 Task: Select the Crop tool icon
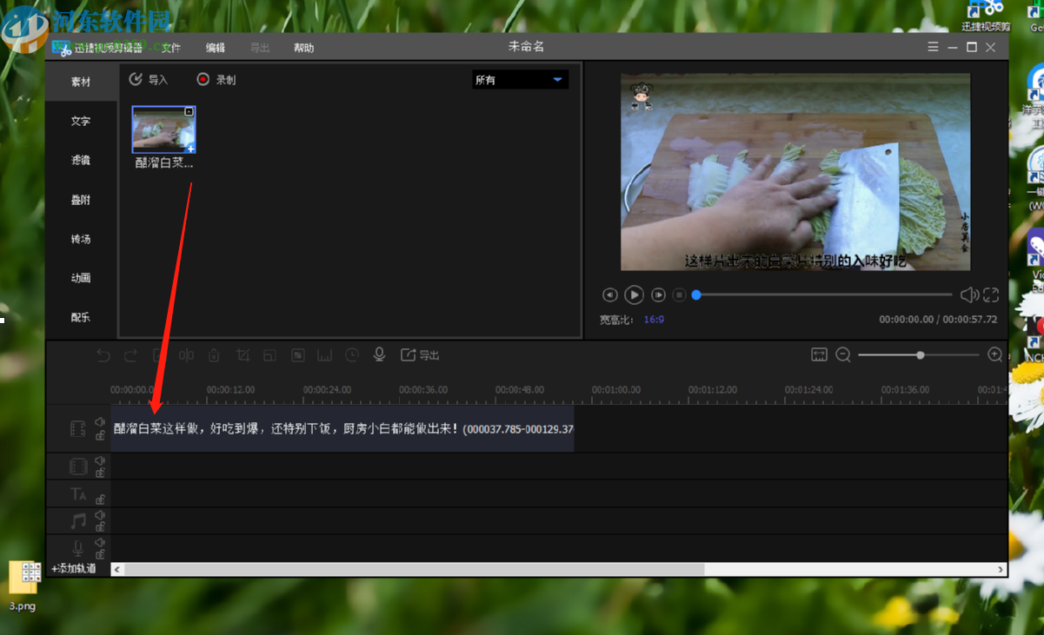[x=243, y=355]
